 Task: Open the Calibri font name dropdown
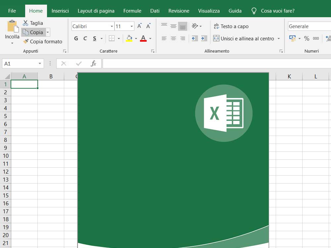click(x=112, y=26)
